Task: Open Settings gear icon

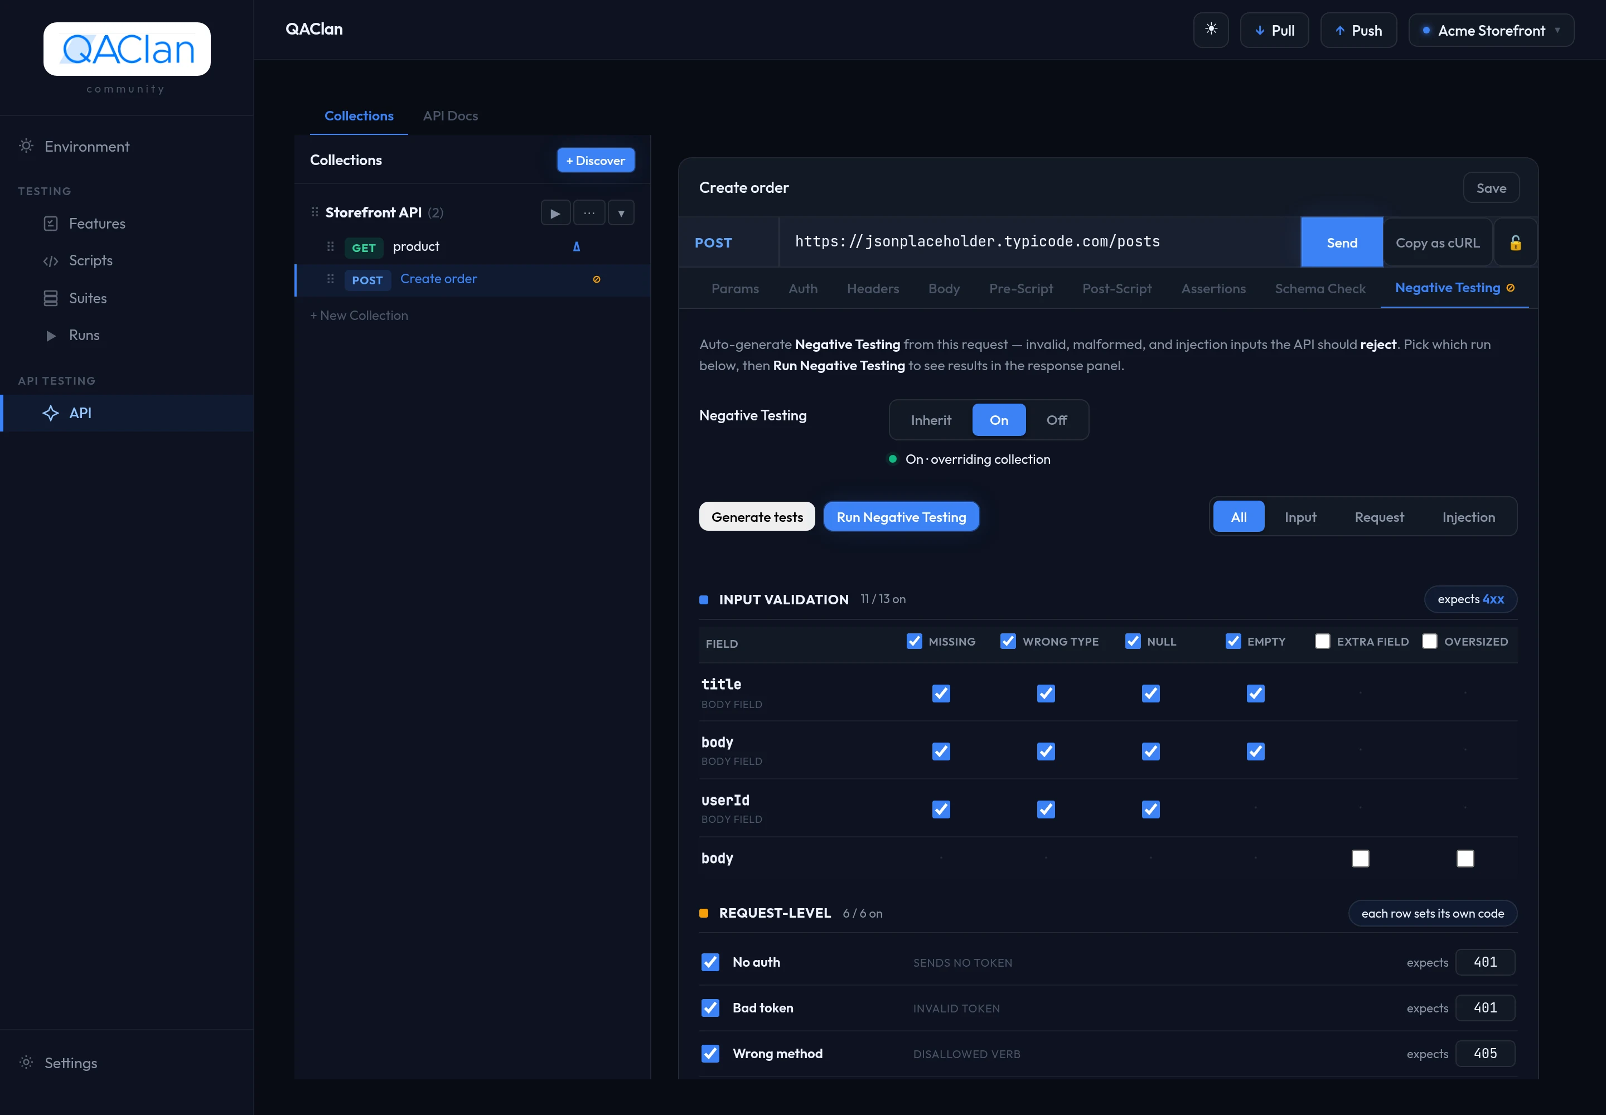Action: tap(26, 1063)
